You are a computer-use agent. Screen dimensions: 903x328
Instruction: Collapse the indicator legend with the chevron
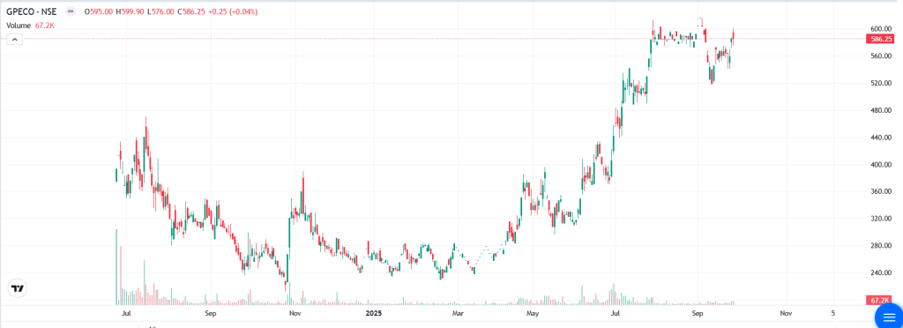coord(14,39)
